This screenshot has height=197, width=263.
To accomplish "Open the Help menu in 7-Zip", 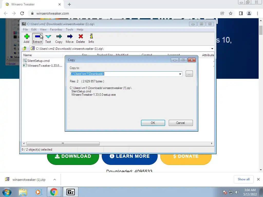I will tap(80, 29).
